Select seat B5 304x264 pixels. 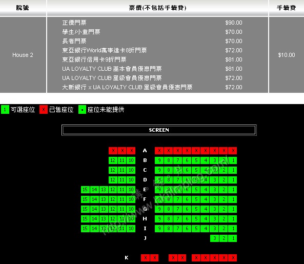[196, 160]
